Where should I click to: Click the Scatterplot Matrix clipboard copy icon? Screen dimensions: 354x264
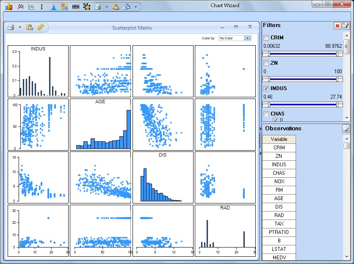[x=30, y=27]
